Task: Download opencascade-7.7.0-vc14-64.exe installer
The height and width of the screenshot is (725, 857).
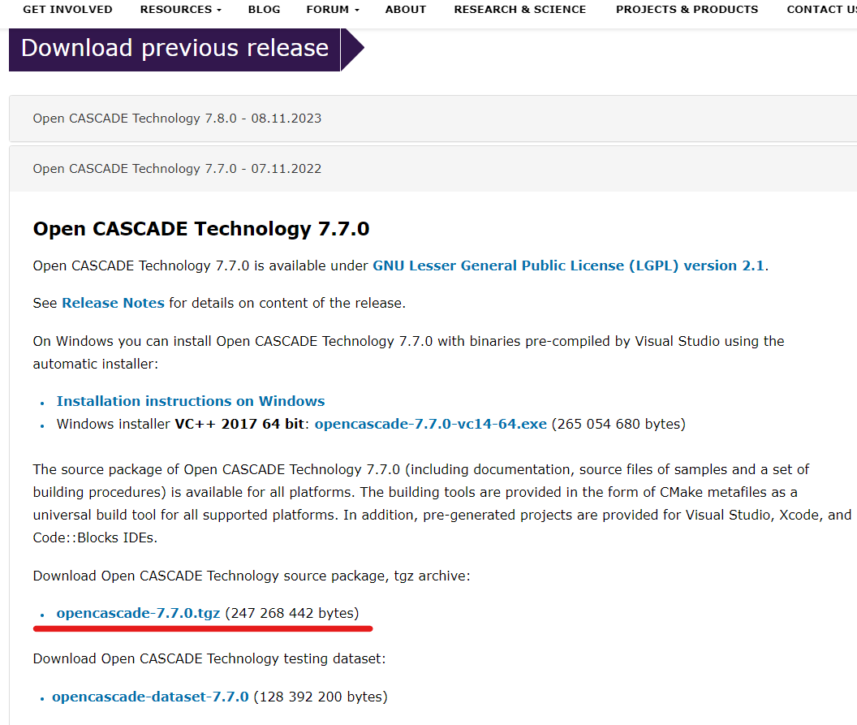Action: [x=431, y=425]
